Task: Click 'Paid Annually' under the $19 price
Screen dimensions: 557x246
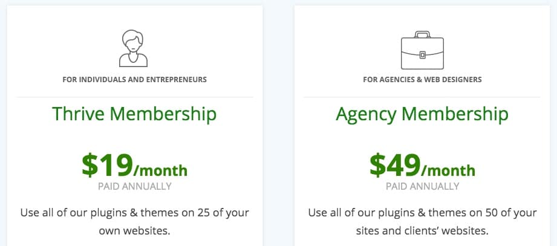Action: coord(134,186)
